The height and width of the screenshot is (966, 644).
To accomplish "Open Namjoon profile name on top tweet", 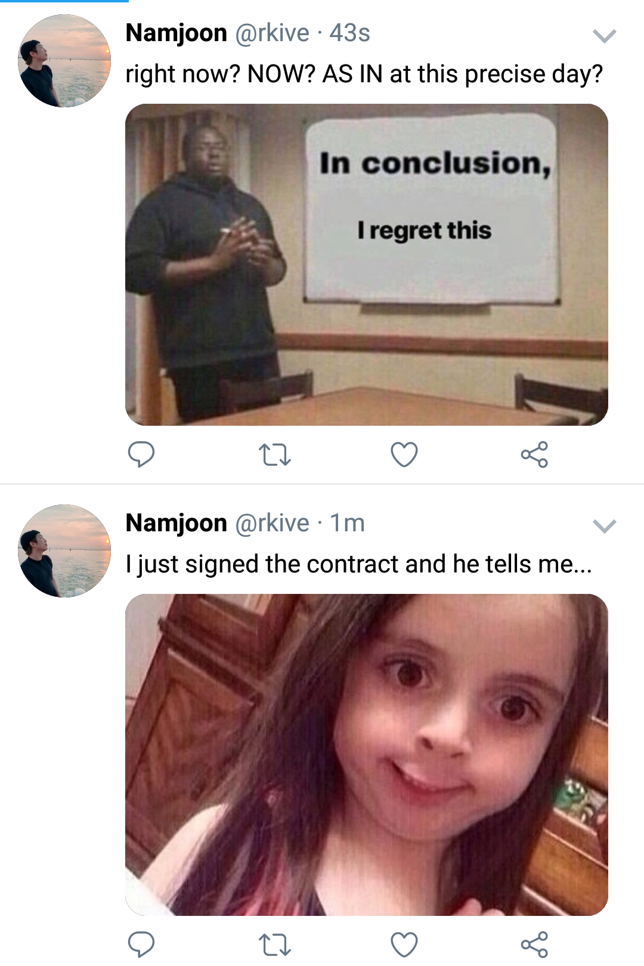I will [x=177, y=33].
